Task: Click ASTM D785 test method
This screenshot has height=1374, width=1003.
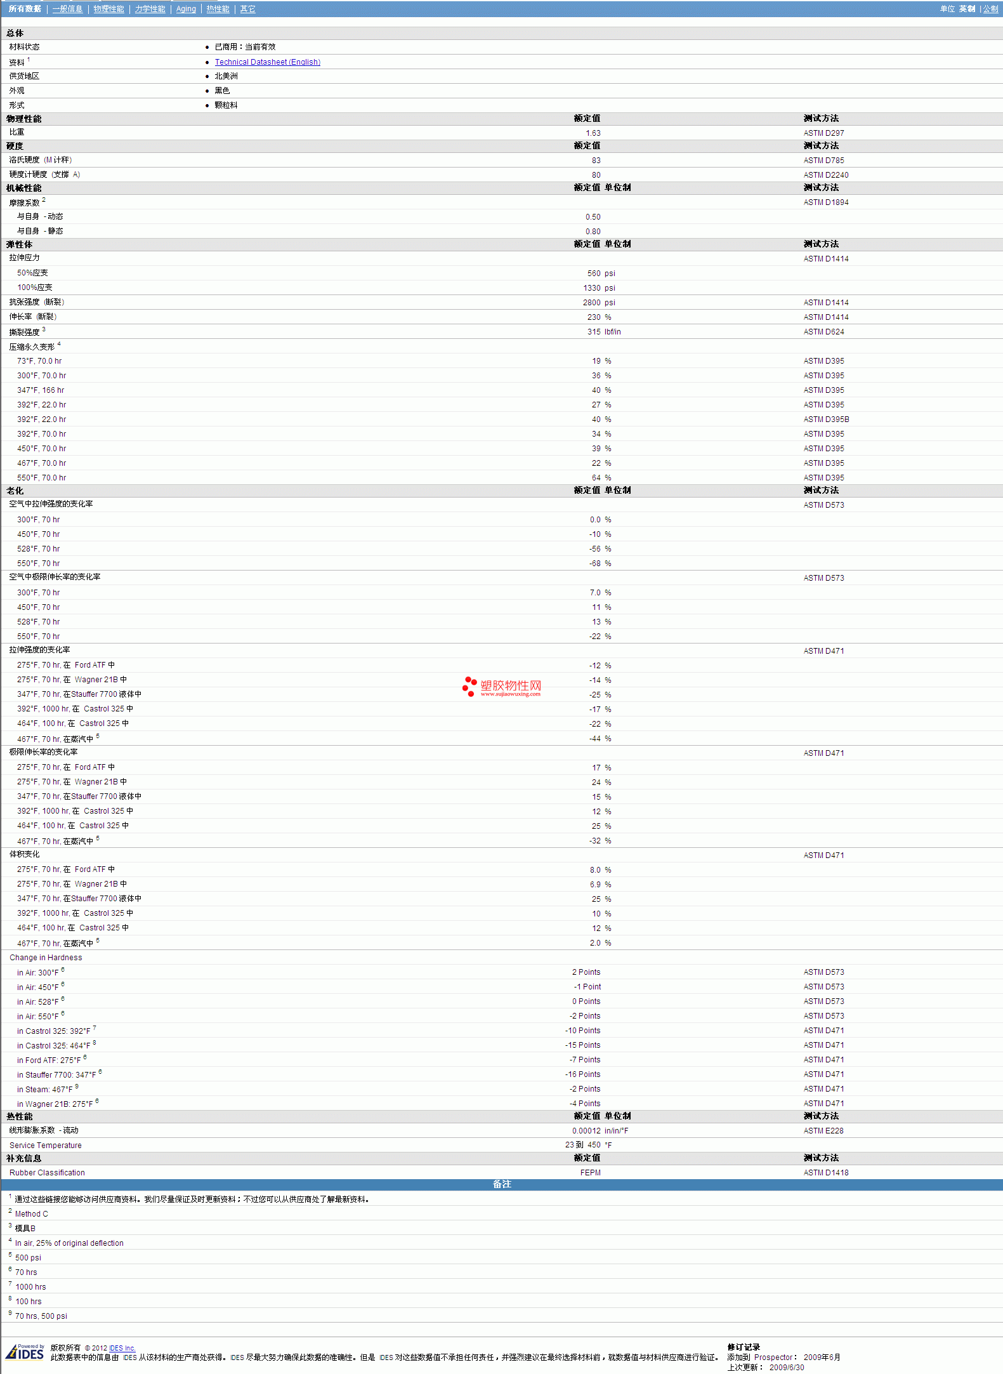Action: [x=823, y=161]
